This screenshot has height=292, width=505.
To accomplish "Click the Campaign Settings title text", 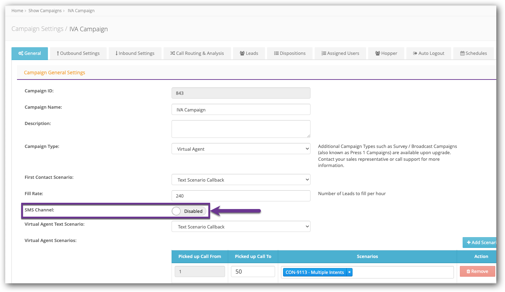I will 38,29.
